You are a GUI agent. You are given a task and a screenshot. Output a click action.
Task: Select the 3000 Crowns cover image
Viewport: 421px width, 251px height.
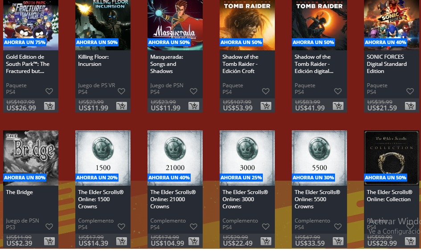click(247, 158)
